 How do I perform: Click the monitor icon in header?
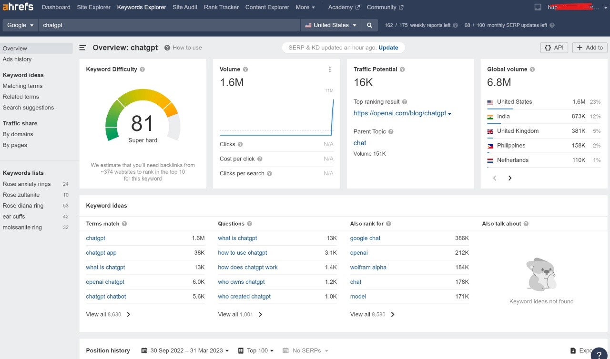pyautogui.click(x=538, y=7)
